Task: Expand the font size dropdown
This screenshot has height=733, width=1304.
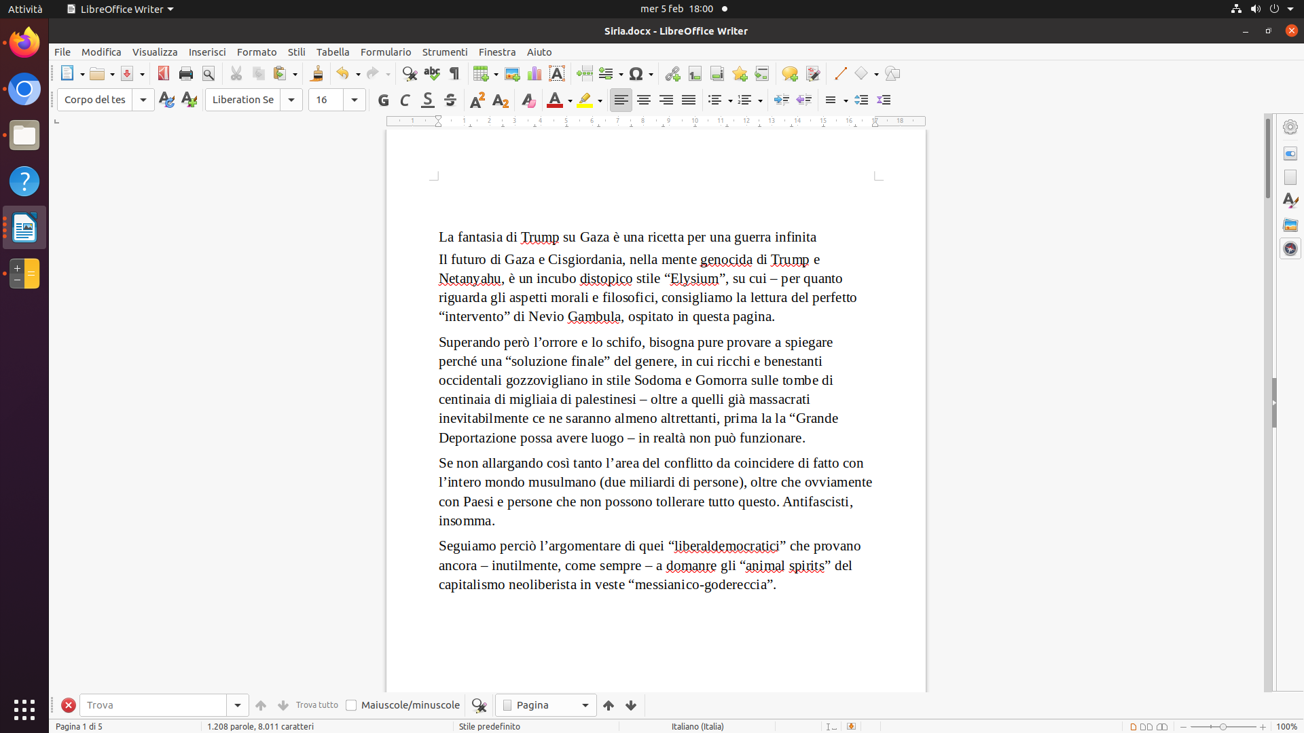Action: pos(355,100)
